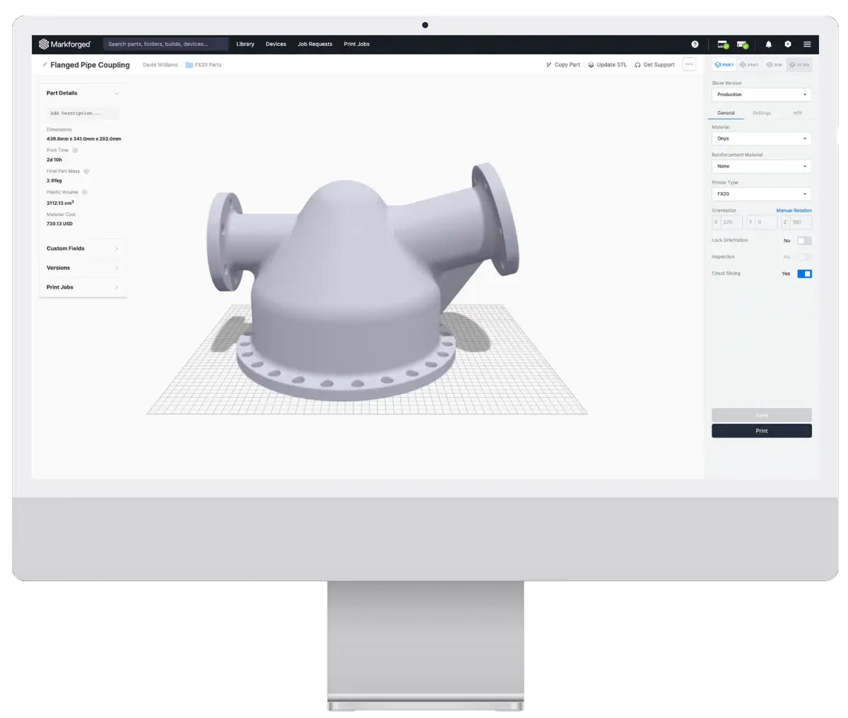
Task: Toggle the Inspection switch
Action: point(804,257)
